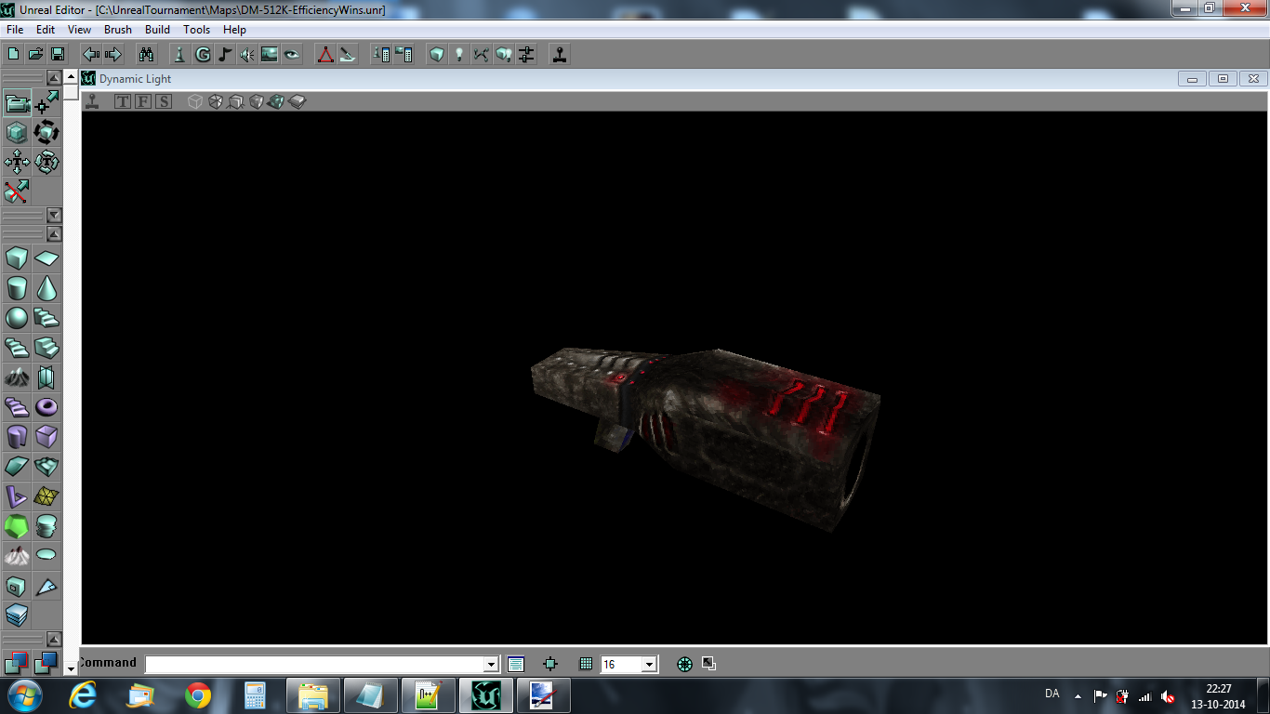This screenshot has width=1270, height=714.
Task: Open the Mesh Browser eye icon
Action: coord(292,55)
